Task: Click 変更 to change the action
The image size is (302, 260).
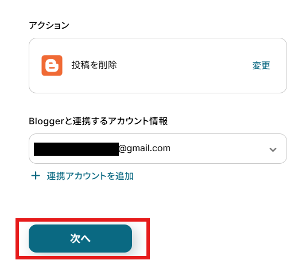Action: click(x=261, y=65)
